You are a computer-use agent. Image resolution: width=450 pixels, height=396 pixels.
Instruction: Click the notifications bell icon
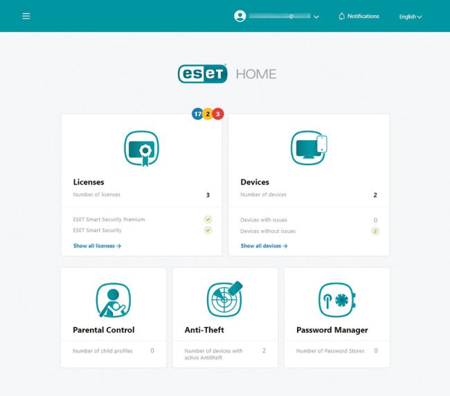click(x=341, y=16)
